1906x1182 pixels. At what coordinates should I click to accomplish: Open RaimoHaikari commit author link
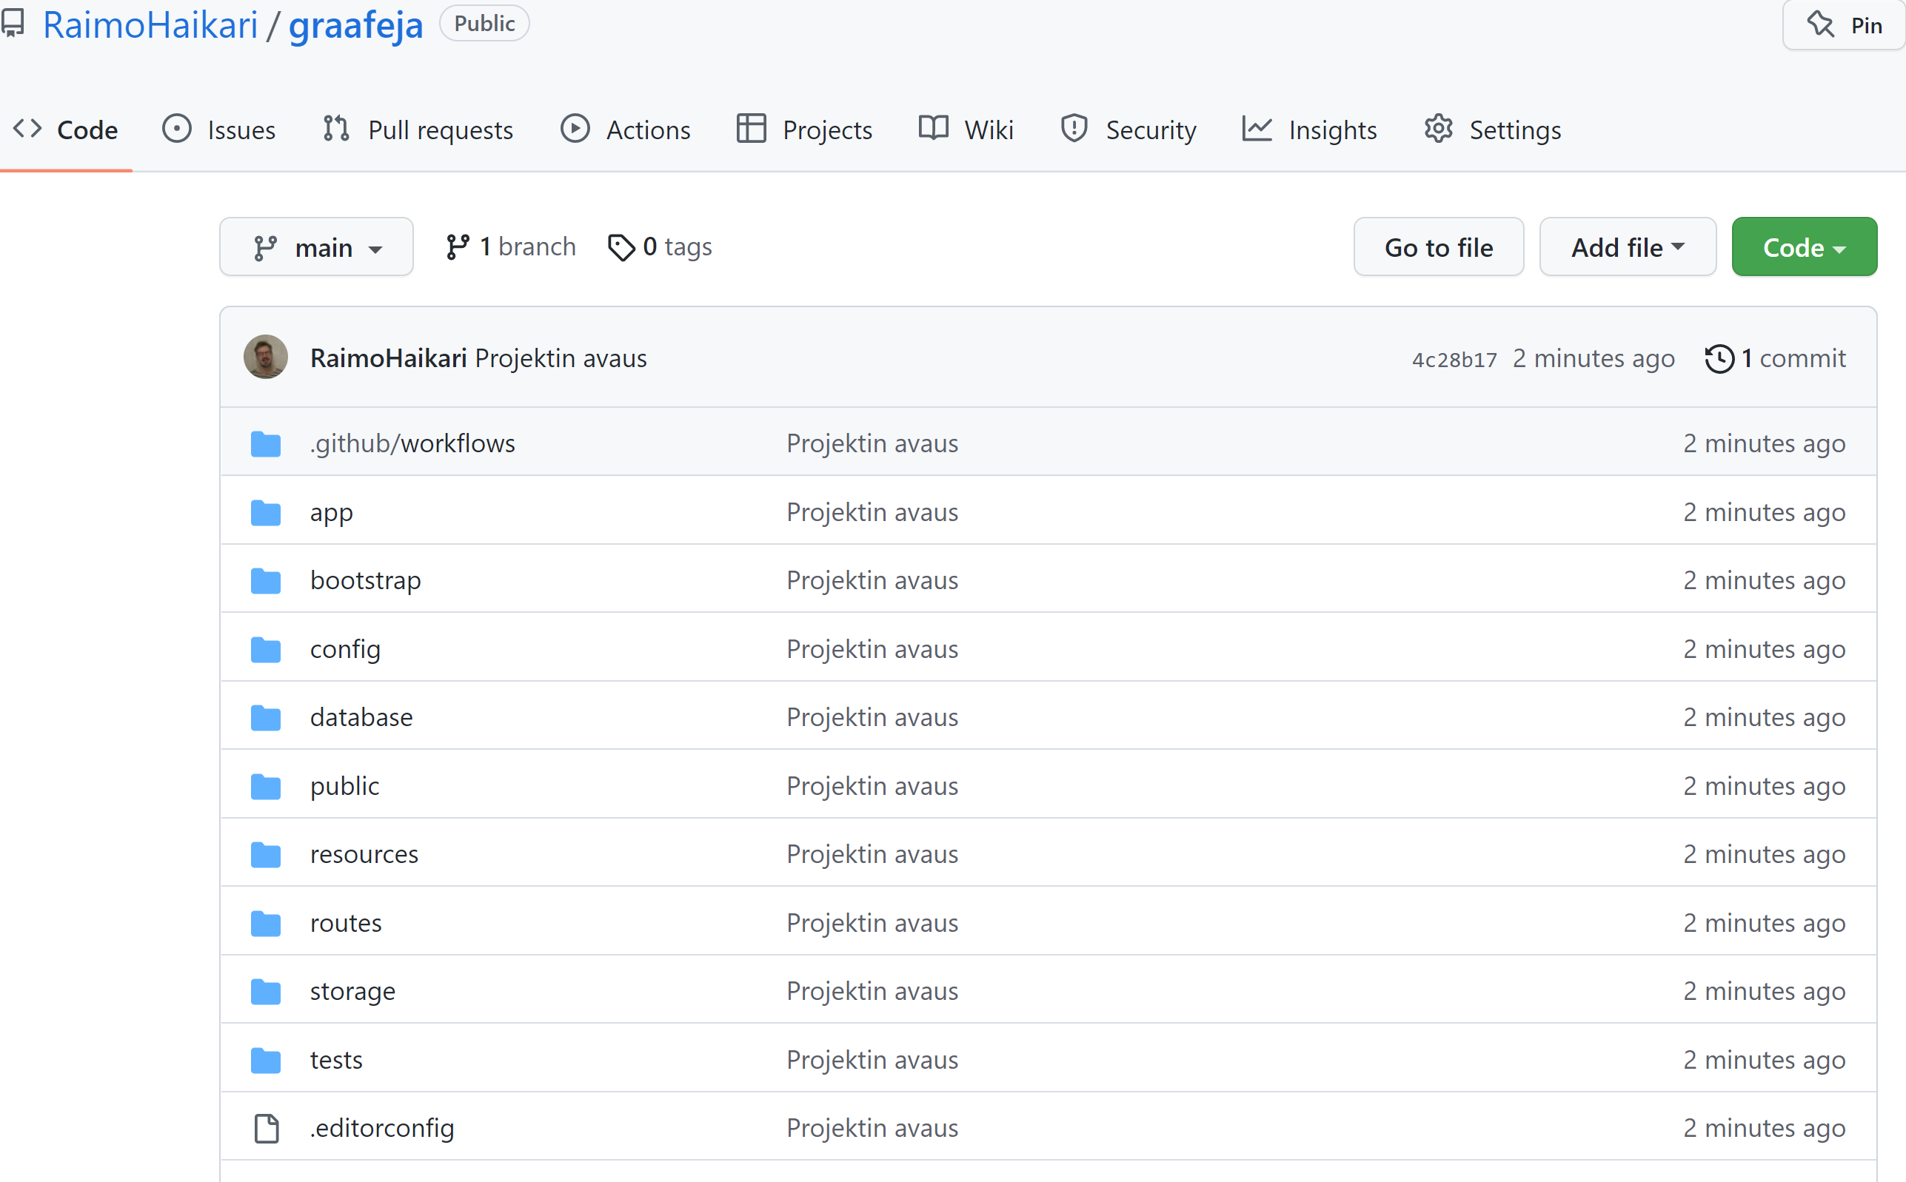pos(389,358)
